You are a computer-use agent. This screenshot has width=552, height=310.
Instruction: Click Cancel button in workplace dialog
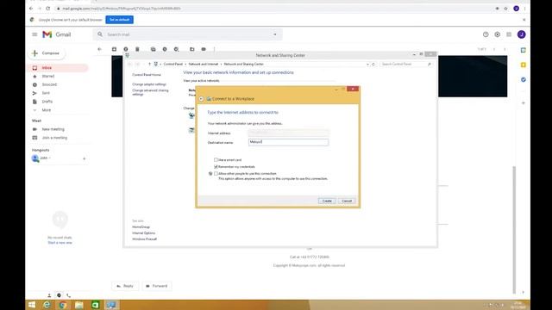pos(347,201)
